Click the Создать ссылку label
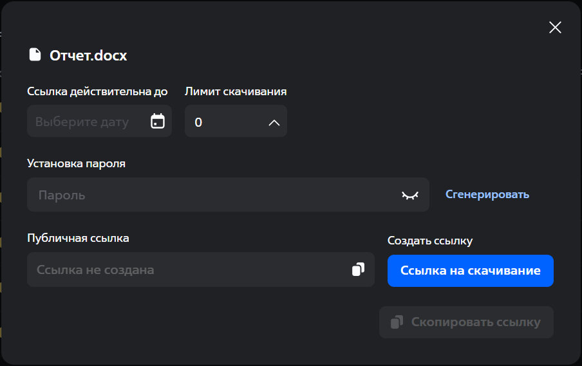 click(430, 241)
